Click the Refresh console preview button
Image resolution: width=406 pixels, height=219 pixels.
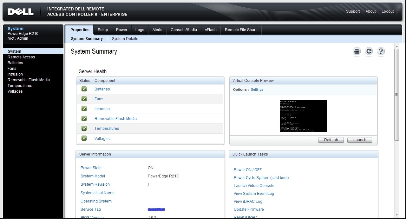pos(331,140)
